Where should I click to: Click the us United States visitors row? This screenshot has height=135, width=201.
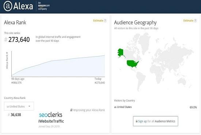(155, 107)
